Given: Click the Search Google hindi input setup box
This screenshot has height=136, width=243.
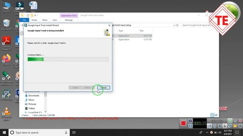Looking at the screenshot, I should pos(197,25).
